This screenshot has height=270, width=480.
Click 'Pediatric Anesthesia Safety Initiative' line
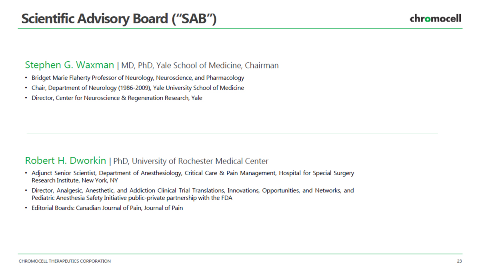point(132,198)
